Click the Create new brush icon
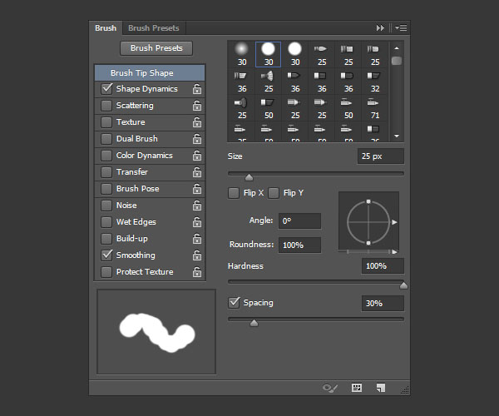The height and width of the screenshot is (416, 499). point(380,388)
